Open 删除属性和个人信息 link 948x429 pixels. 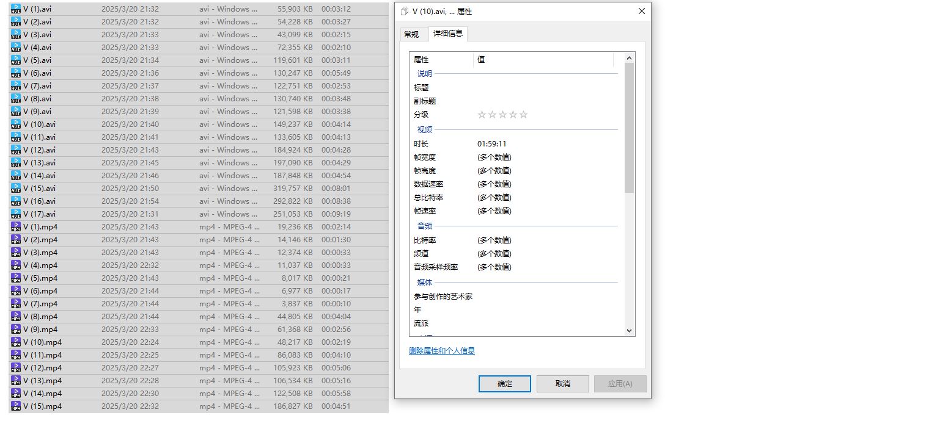pyautogui.click(x=441, y=350)
